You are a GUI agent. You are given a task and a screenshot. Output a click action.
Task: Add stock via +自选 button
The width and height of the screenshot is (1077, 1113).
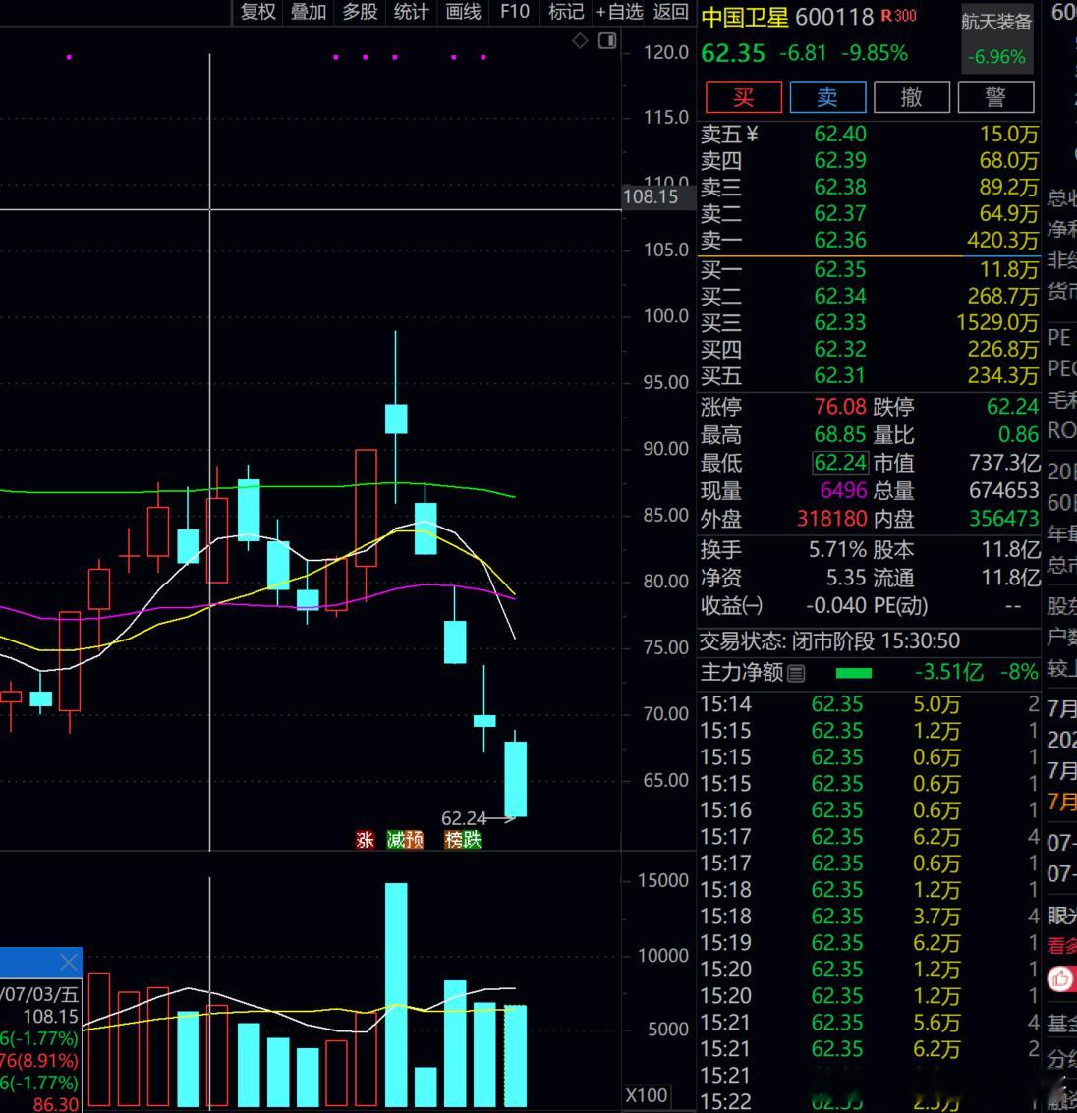click(x=619, y=12)
